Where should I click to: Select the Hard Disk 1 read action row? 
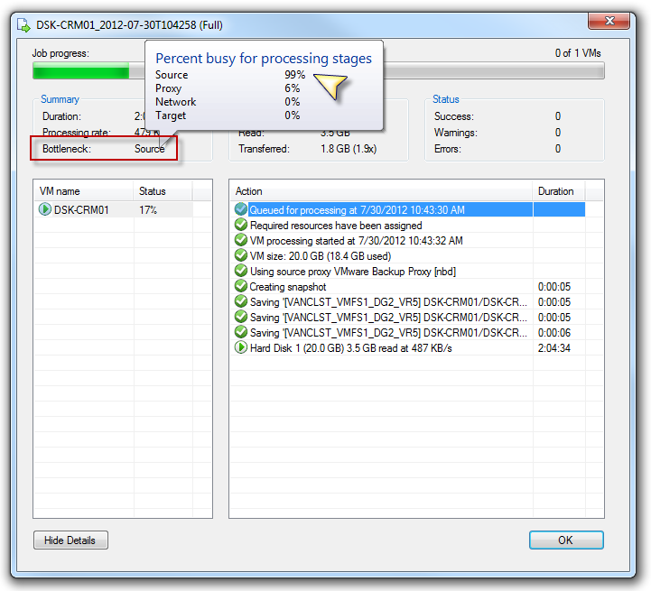377,347
